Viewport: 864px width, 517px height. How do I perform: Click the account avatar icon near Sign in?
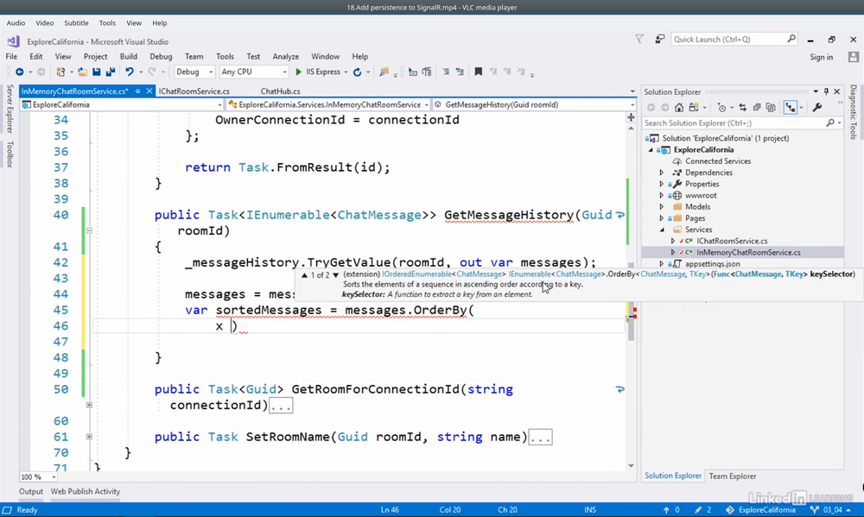(854, 57)
